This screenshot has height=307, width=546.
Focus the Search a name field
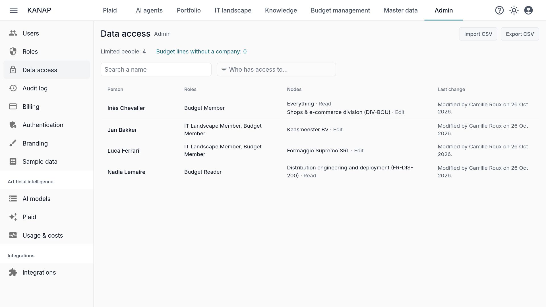tap(156, 69)
